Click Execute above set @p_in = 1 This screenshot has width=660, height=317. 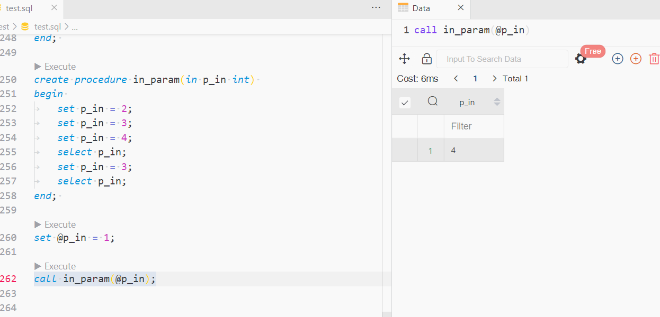[x=55, y=225]
